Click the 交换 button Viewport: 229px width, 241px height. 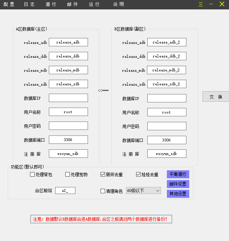point(216,97)
